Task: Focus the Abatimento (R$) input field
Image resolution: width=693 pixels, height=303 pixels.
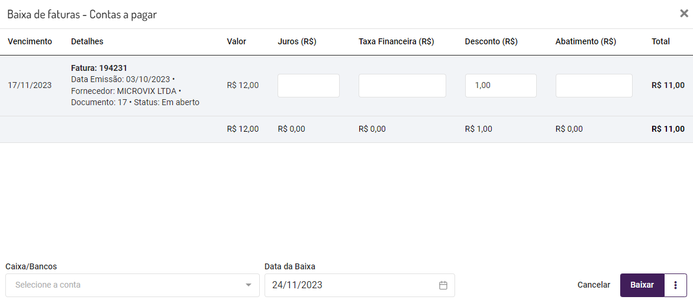Action: 594,86
